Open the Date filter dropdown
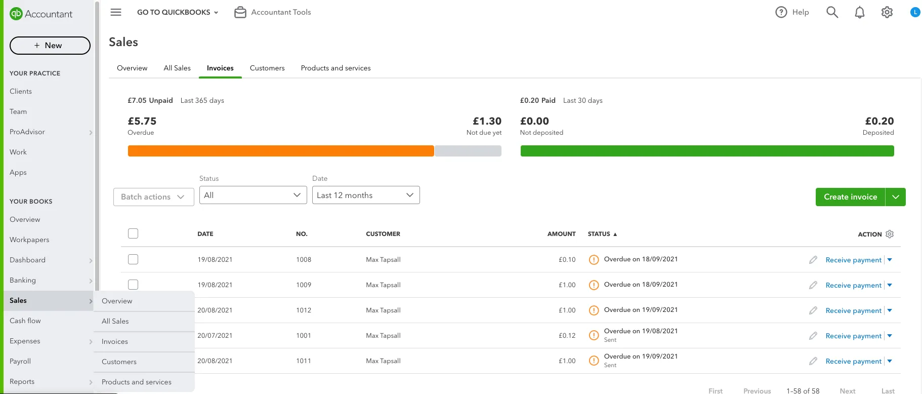Screen dimensions: 922x394 click(366, 195)
